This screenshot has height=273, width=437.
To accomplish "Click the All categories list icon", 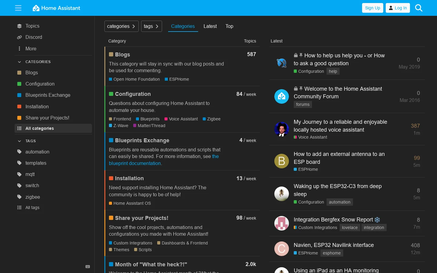I will 19,128.
